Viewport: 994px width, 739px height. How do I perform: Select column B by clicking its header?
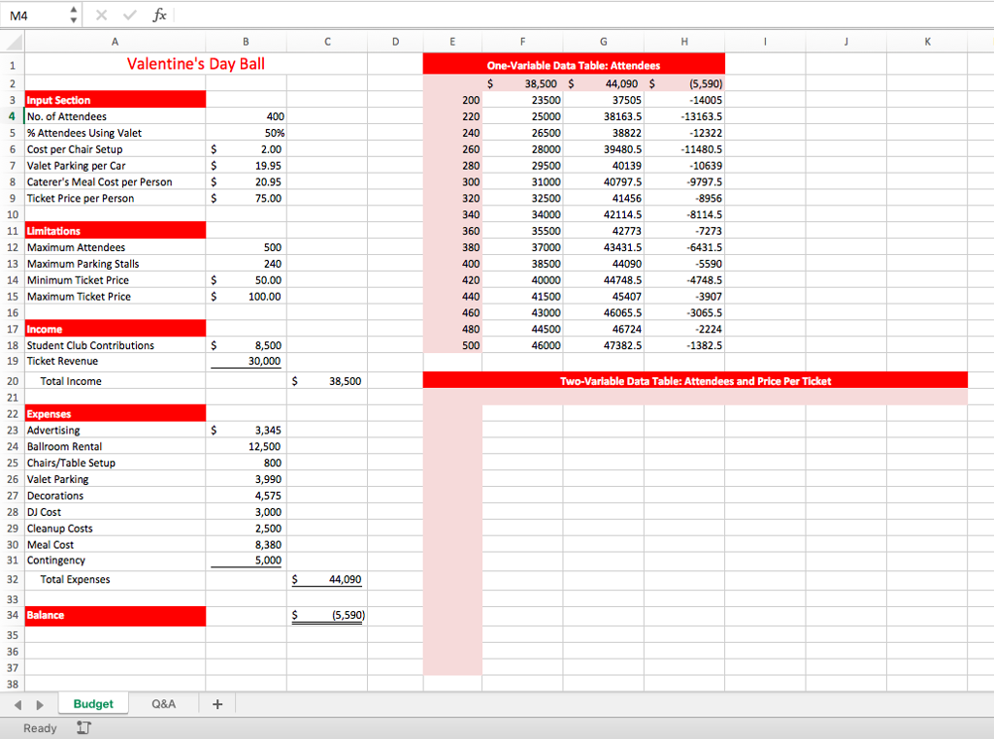click(x=246, y=42)
